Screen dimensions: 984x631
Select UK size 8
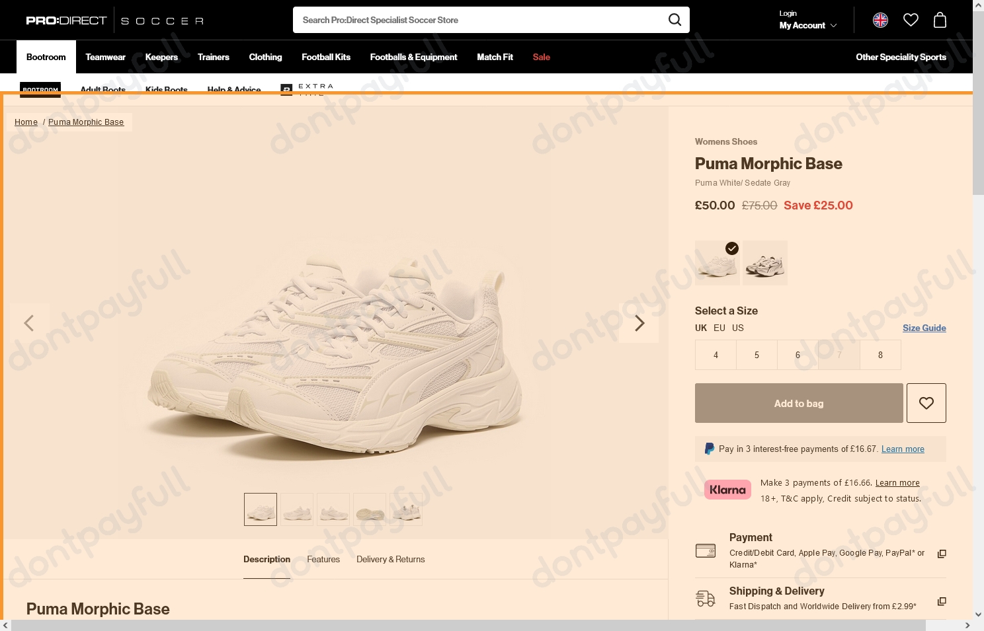tap(880, 355)
